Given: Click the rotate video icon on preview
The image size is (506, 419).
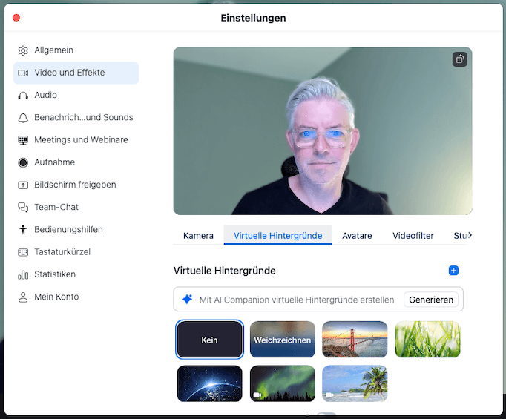Looking at the screenshot, I should 460,59.
